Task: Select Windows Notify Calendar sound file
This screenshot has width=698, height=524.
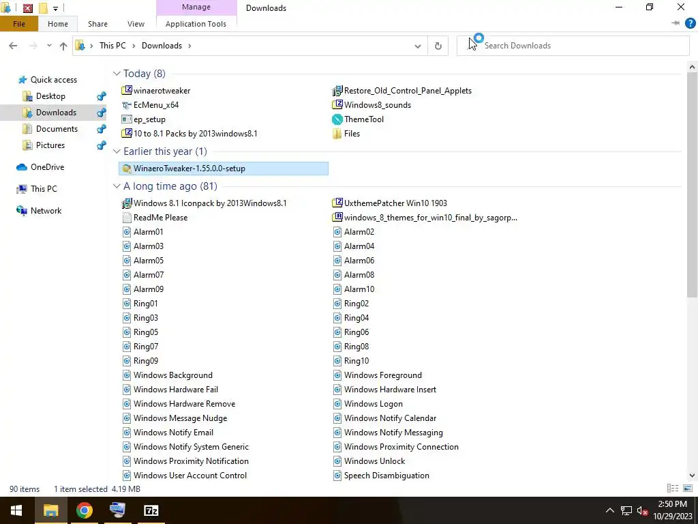Action: coord(384,418)
